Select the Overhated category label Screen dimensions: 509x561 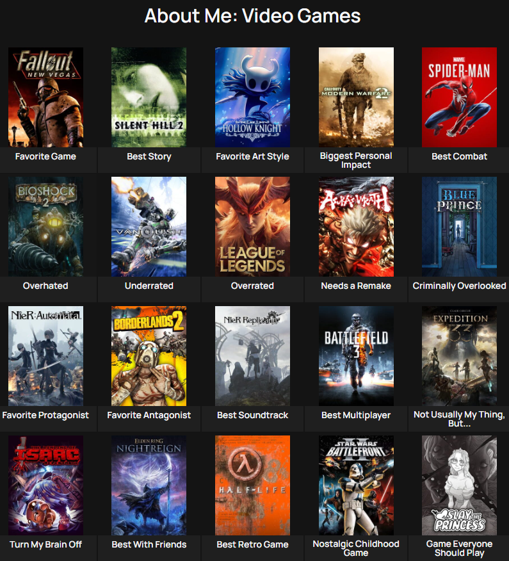coord(46,286)
